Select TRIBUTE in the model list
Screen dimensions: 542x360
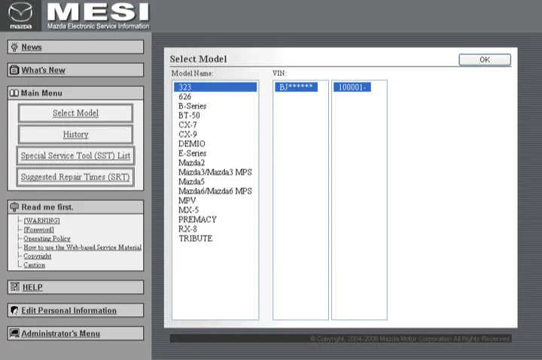coord(215,238)
